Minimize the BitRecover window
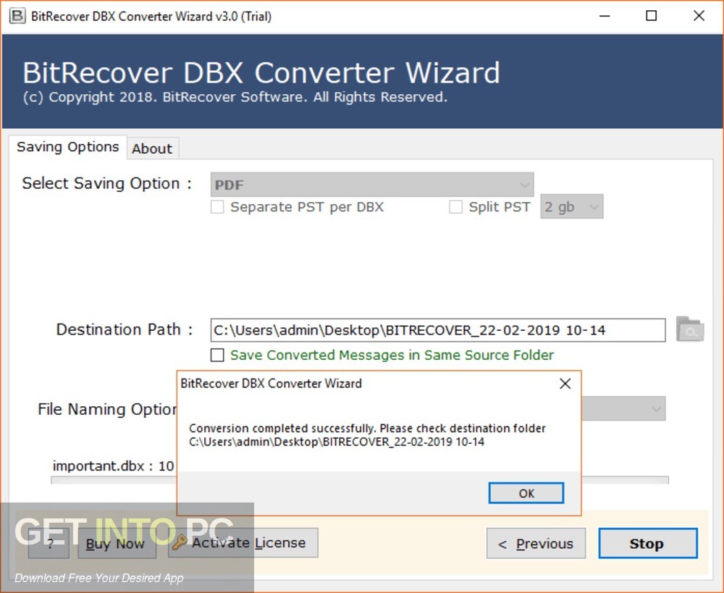Screen dimensions: 724x593 tap(605, 16)
